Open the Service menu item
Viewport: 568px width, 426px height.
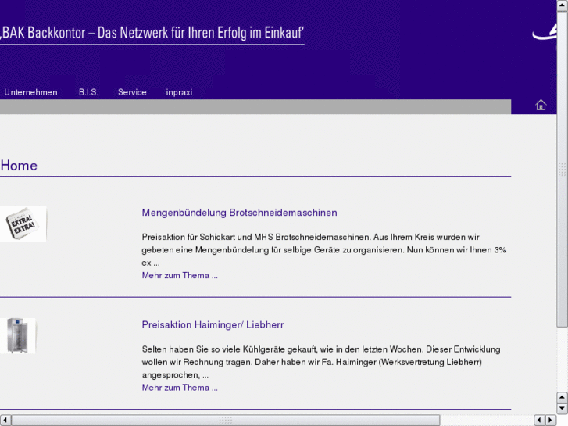click(132, 92)
